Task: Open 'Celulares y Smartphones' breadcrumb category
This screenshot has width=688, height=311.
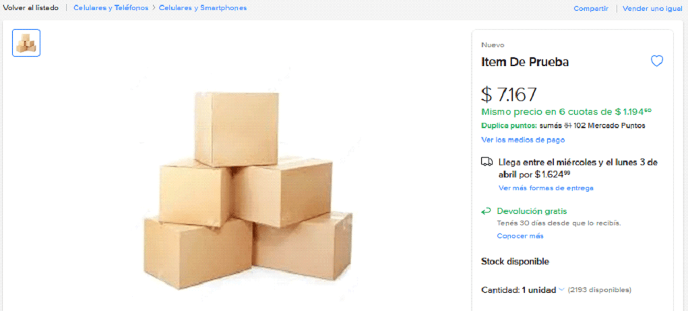Action: click(203, 8)
